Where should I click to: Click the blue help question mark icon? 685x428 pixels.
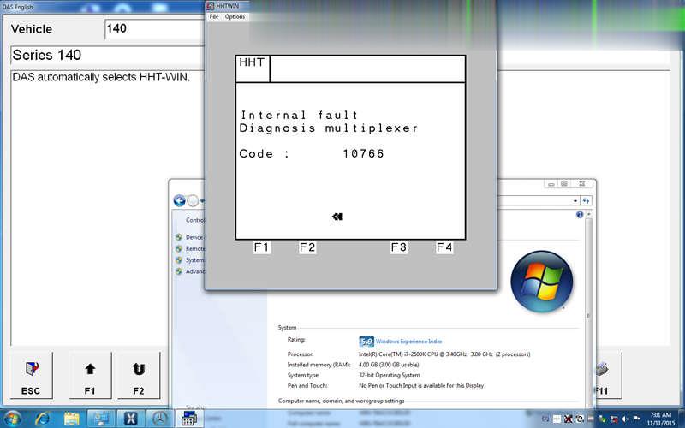point(580,215)
